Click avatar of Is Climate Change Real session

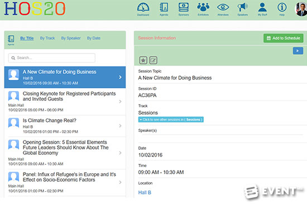[13, 123]
